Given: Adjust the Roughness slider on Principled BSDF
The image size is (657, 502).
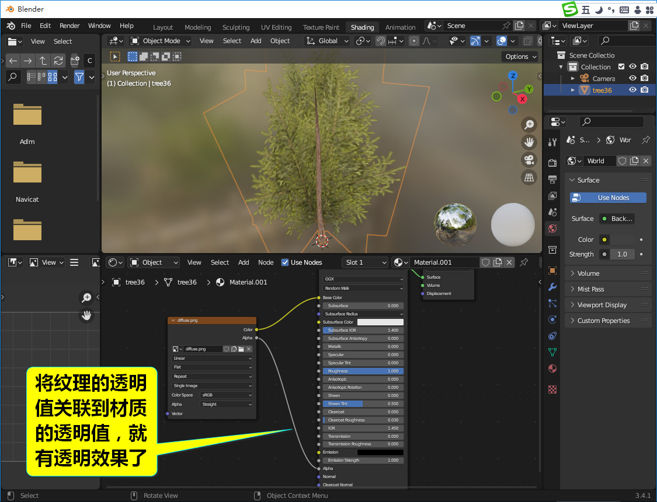Looking at the screenshot, I should pos(363,371).
